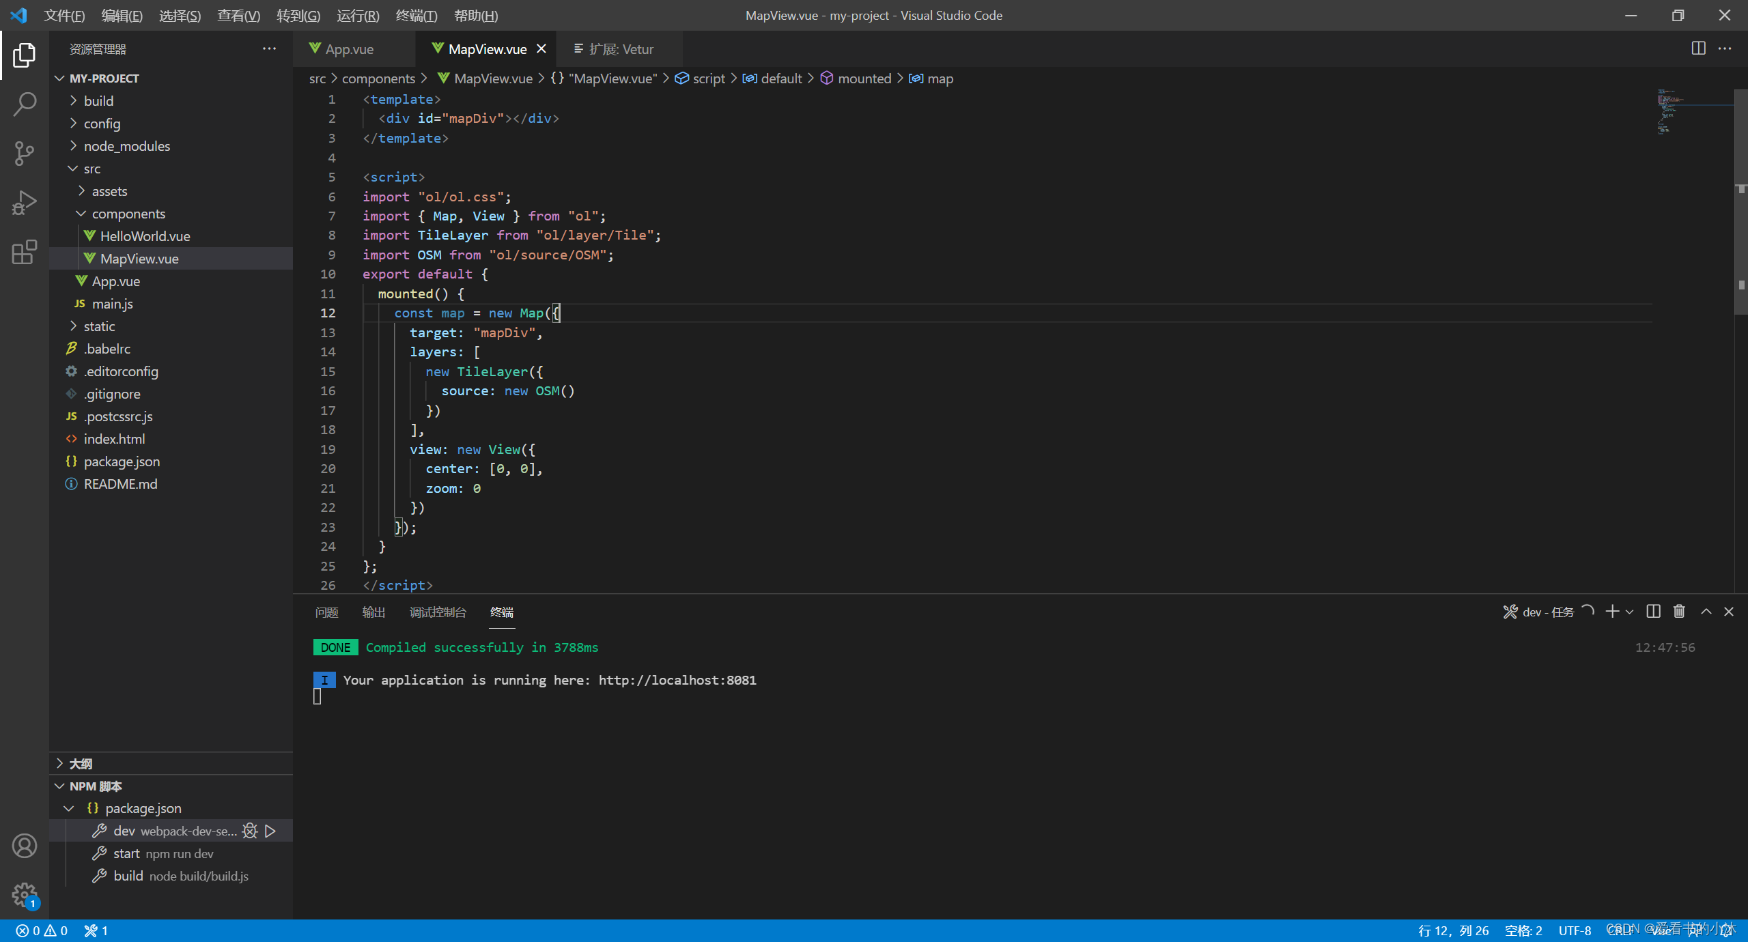The height and width of the screenshot is (942, 1748).
Task: Maximize the panel with up chevron
Action: 1706,612
